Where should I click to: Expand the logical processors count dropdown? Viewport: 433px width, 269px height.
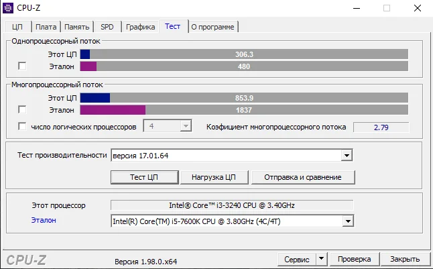[x=186, y=126]
